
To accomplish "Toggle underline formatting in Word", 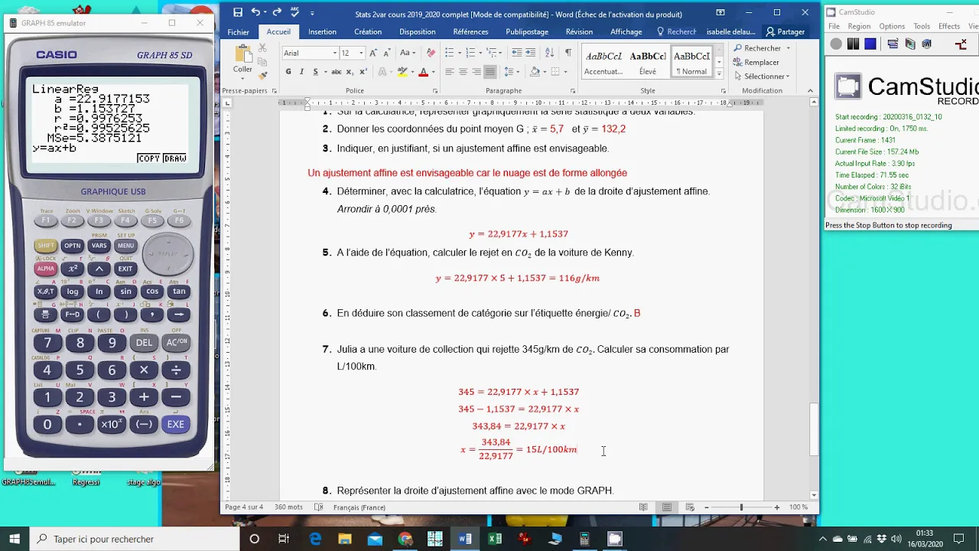I will click(314, 72).
